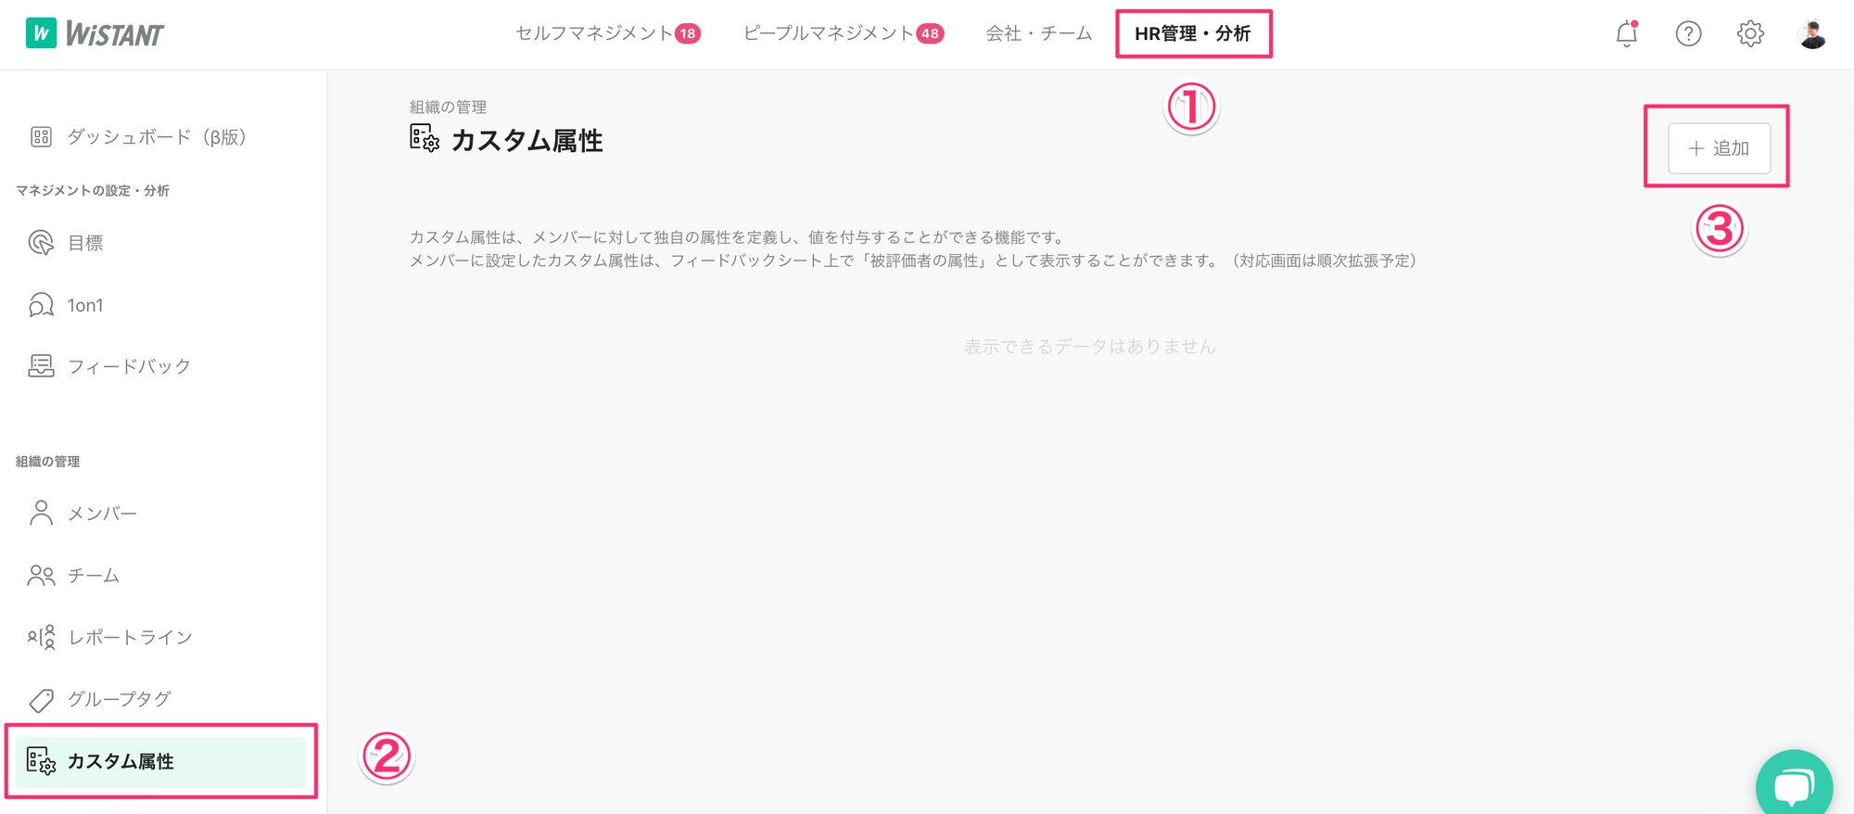
Task: Open チーム management page
Action: [x=93, y=576]
